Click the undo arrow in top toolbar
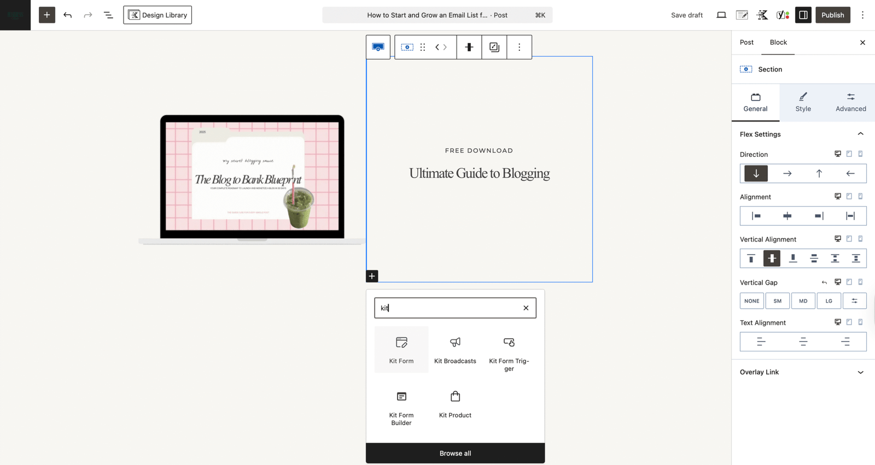The height and width of the screenshot is (465, 875). [67, 15]
